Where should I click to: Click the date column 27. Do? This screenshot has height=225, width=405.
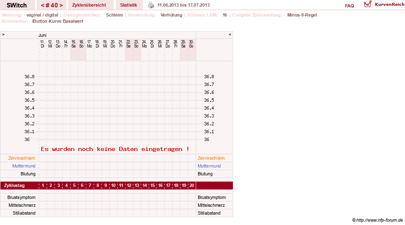(168, 44)
